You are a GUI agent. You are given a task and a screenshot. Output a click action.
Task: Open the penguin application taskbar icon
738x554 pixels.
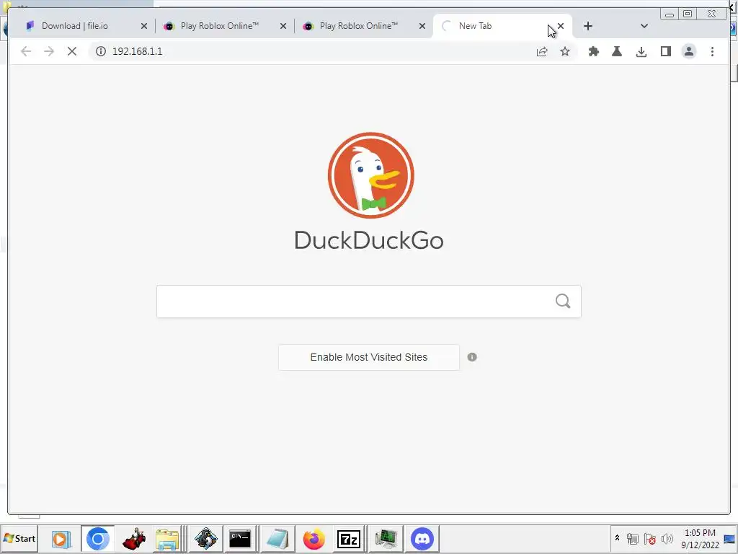[205, 539]
